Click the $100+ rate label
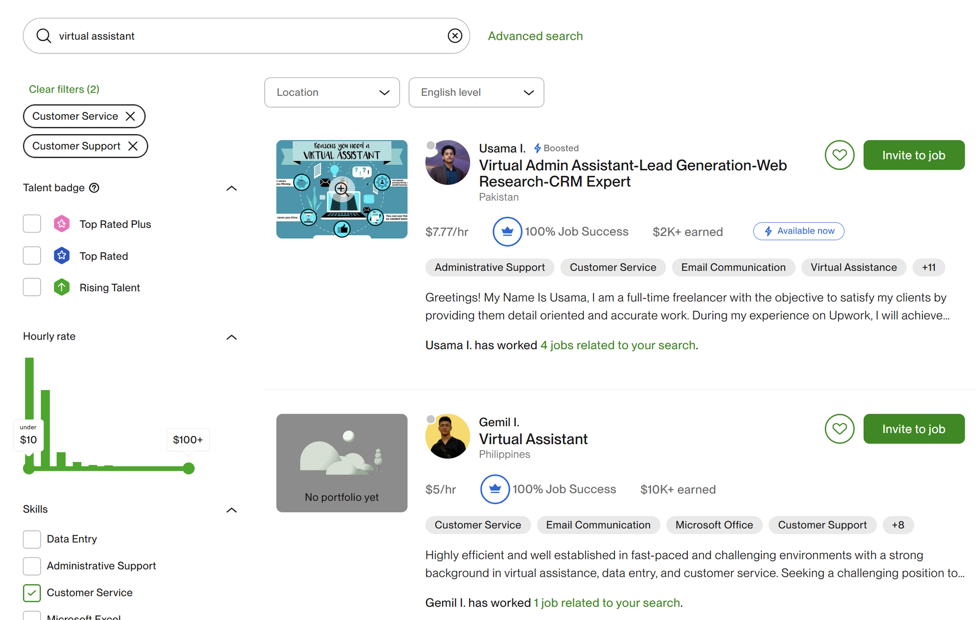979x620 pixels. click(188, 440)
